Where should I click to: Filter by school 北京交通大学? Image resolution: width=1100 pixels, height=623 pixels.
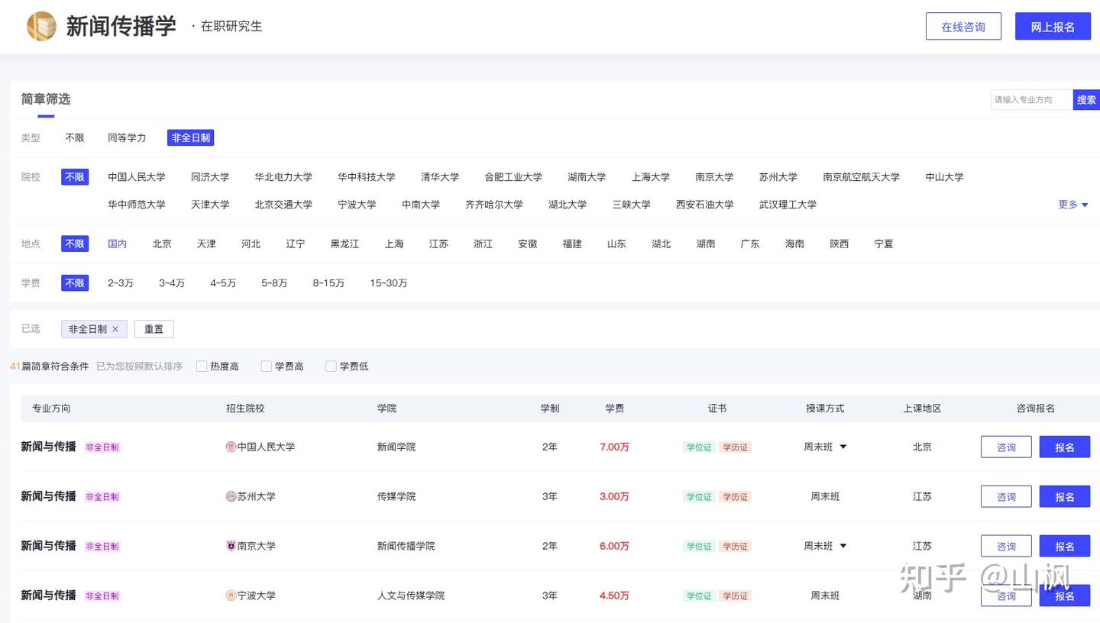(x=283, y=205)
